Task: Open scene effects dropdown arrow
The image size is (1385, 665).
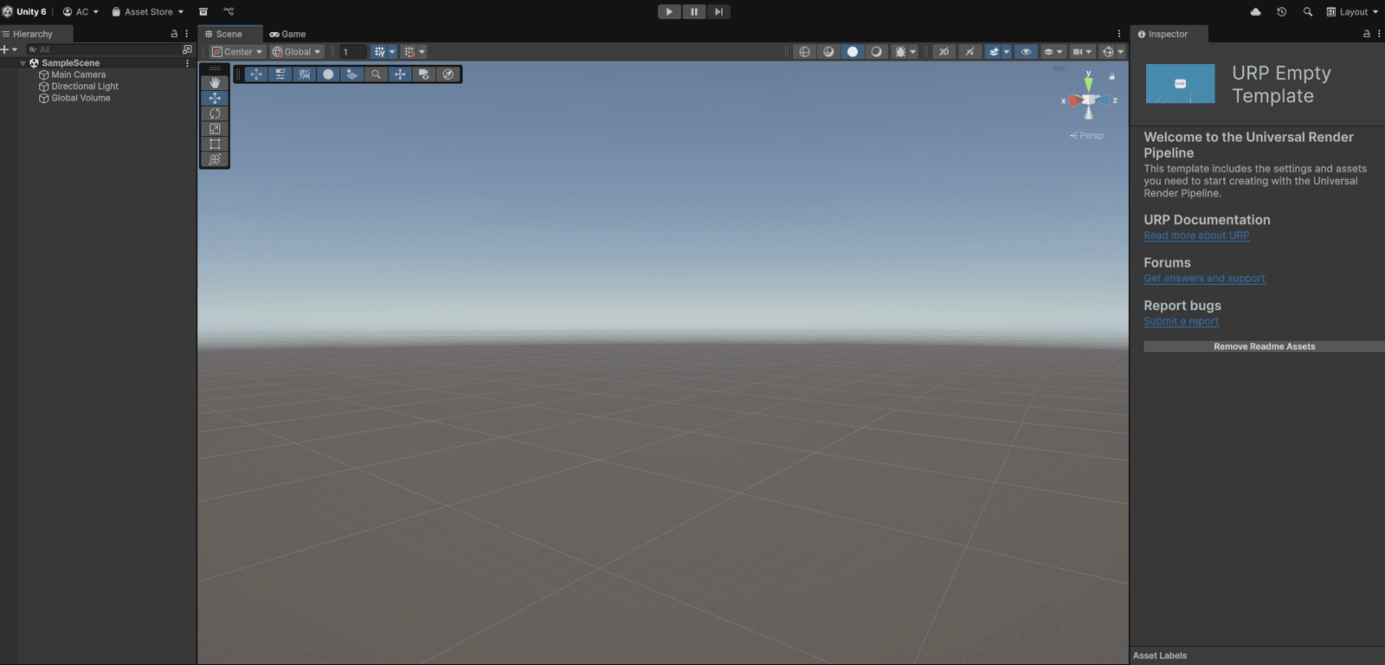Action: (x=1007, y=52)
